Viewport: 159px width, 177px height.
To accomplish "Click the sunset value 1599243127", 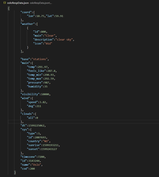I will [49, 149].
